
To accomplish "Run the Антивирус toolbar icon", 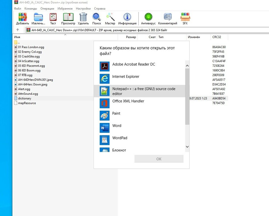I will click(148, 17).
